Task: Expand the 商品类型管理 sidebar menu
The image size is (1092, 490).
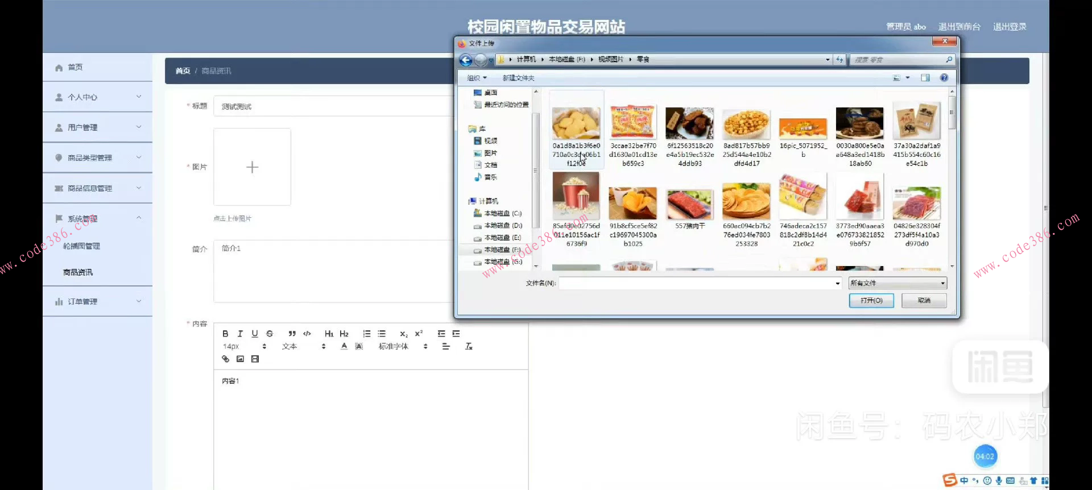Action: 97,157
